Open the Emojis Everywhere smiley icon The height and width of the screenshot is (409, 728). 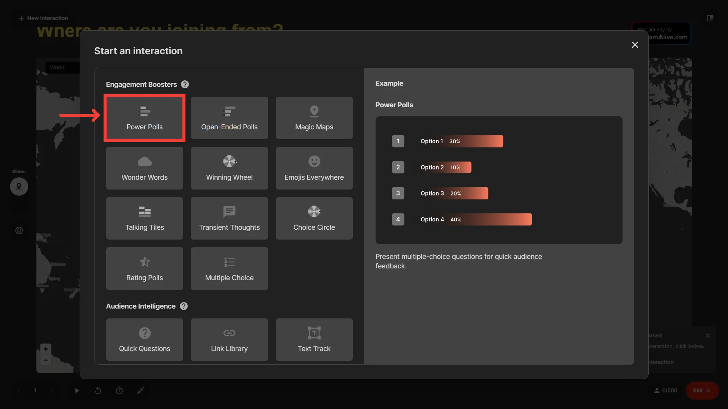tap(314, 161)
